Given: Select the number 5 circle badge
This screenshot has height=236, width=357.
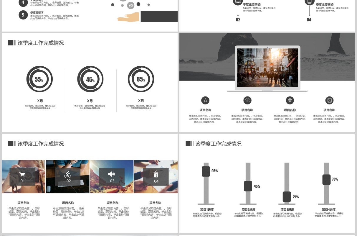Looking at the screenshot, I should pyautogui.click(x=23, y=15).
